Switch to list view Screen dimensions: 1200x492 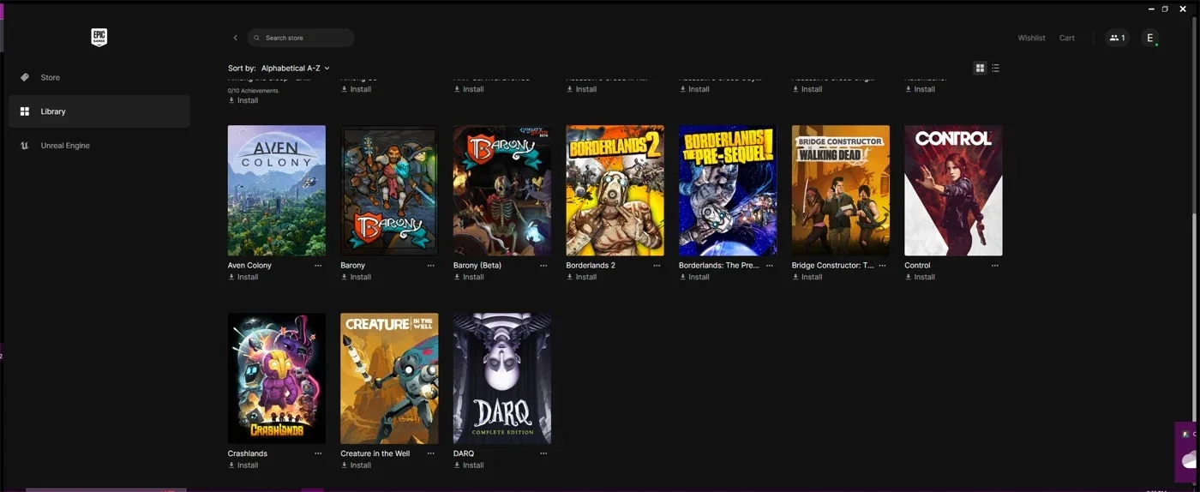[995, 68]
